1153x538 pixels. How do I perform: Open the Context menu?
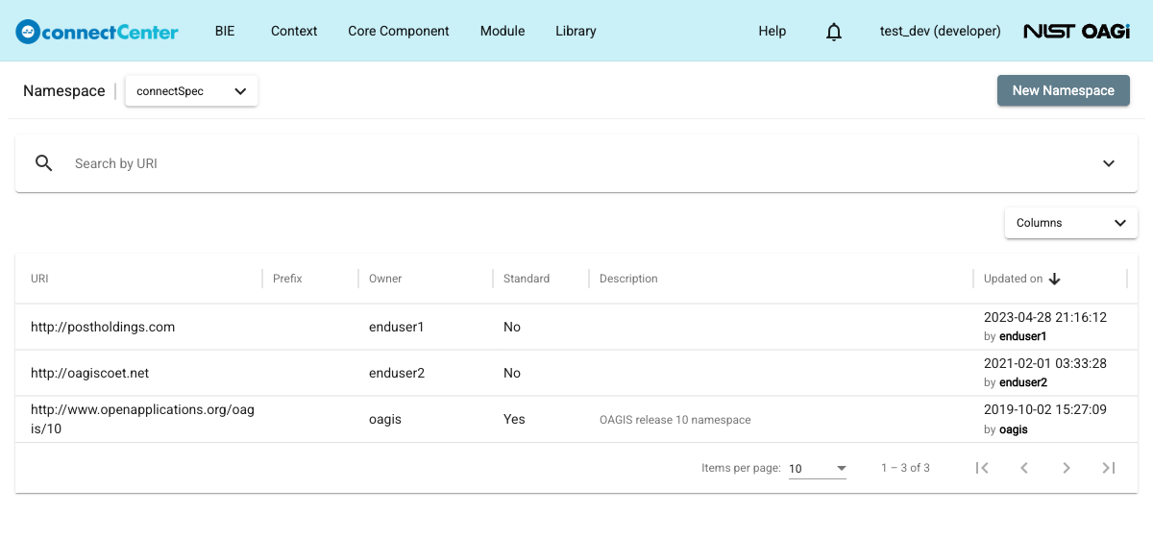point(294,31)
